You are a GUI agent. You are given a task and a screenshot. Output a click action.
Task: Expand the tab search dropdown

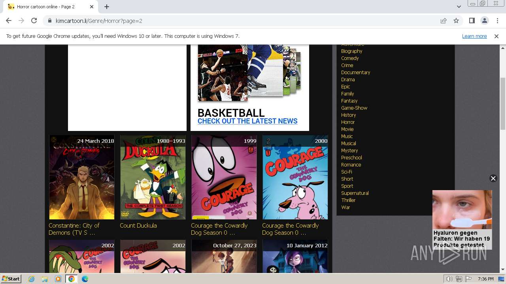click(459, 7)
